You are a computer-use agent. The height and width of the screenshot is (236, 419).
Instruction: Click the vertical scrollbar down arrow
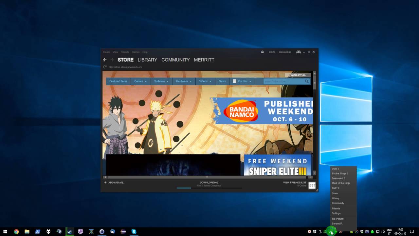tap(315, 173)
